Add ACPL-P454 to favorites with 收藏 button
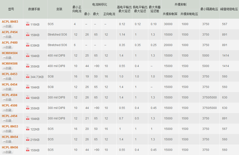Screen dimensions: 239x155 coord(7,37)
